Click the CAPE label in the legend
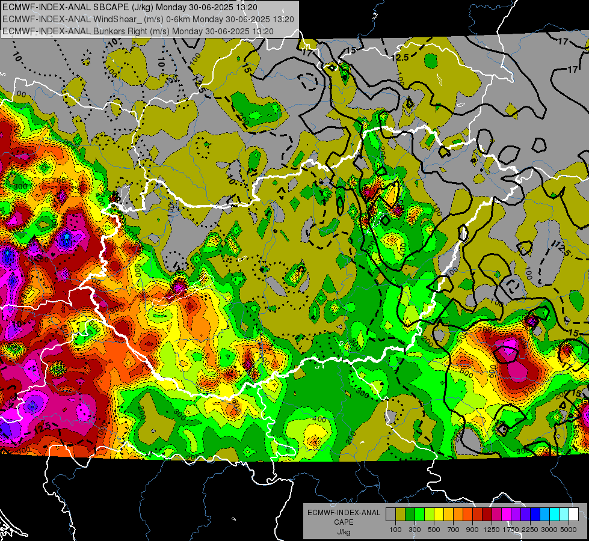The width and height of the screenshot is (589, 541). pyautogui.click(x=344, y=522)
